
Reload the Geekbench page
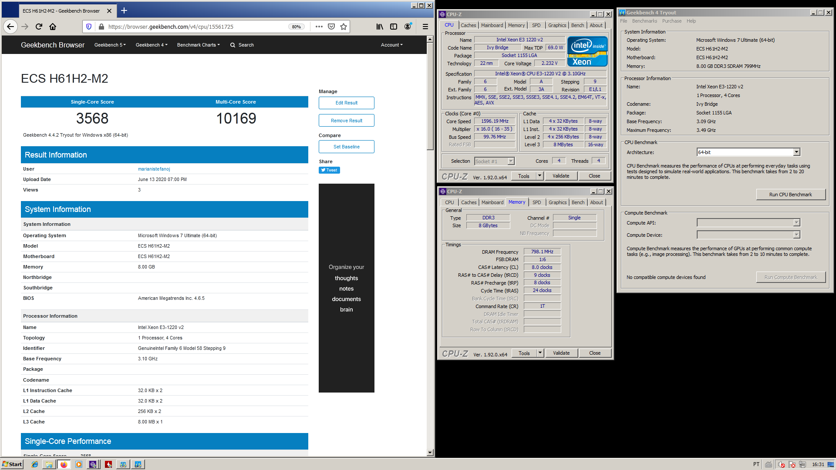coord(39,27)
